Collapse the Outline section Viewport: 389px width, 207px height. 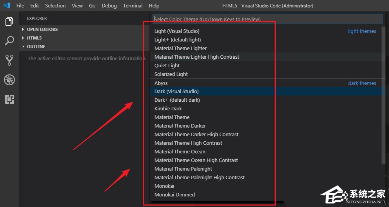pyautogui.click(x=36, y=47)
